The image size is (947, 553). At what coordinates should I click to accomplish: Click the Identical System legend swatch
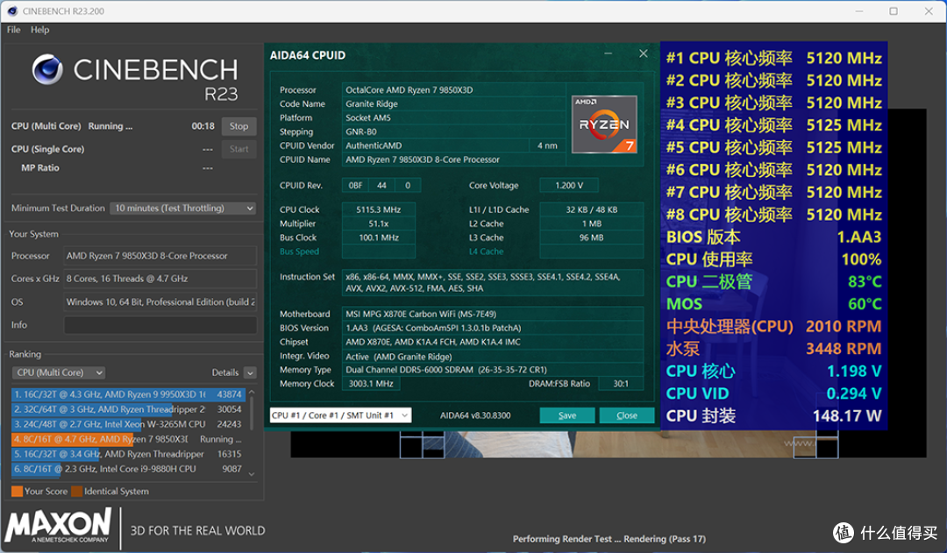click(76, 492)
